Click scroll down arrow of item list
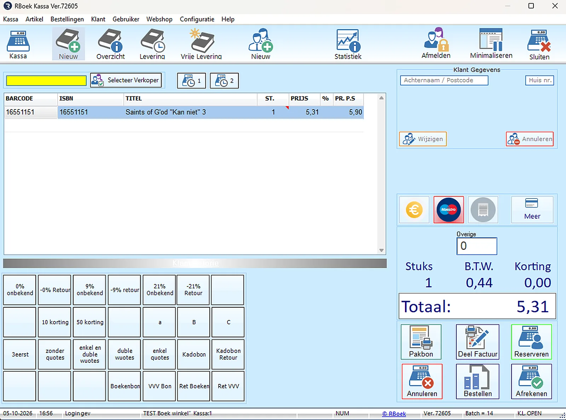 click(381, 250)
